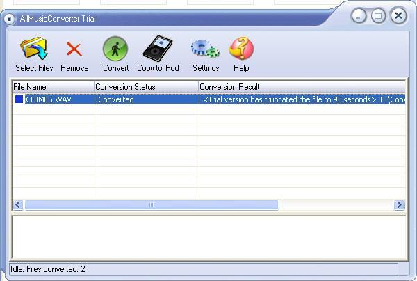The height and width of the screenshot is (281, 417).
Task: Click the lower log text area
Action: tap(208, 237)
